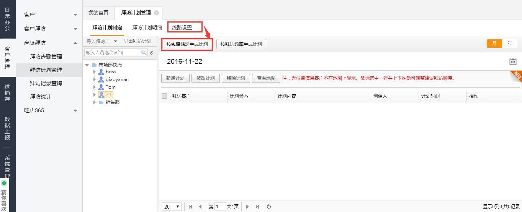Viewport: 522px width, 212px height.
Task: Click the search magnifier in personnel query box
Action: [x=144, y=53]
